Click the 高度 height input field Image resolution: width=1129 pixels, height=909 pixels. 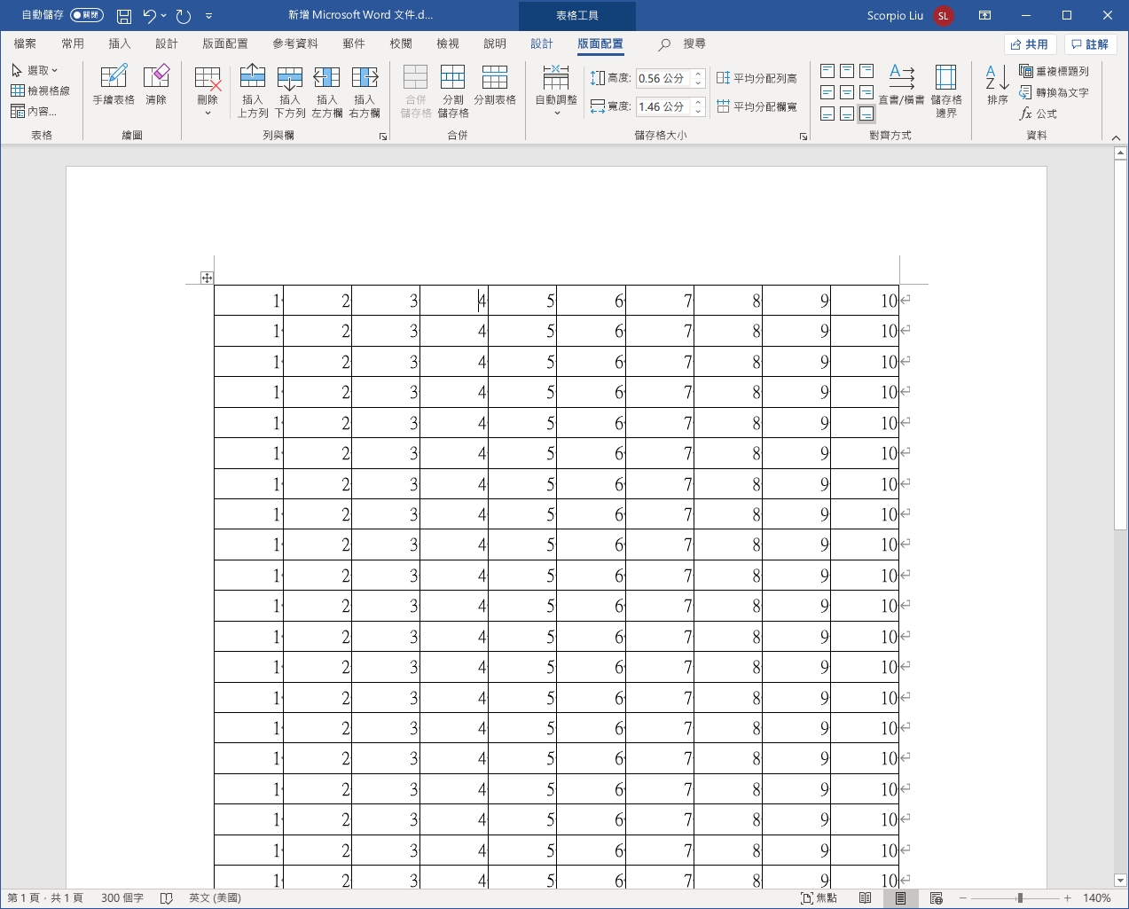[663, 78]
